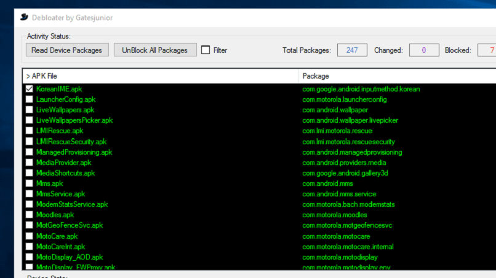
Task: Select the LiveWallpapers.apk file name
Action: pos(65,110)
